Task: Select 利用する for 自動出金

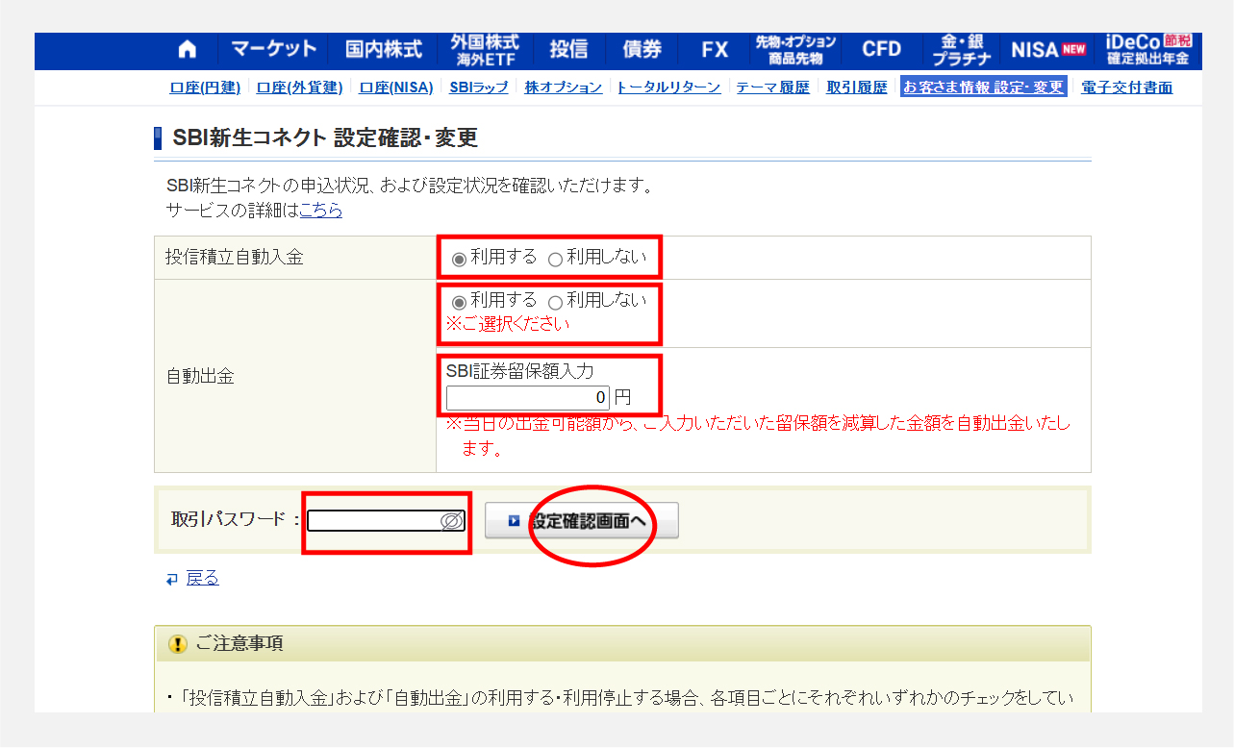Action: (x=460, y=302)
